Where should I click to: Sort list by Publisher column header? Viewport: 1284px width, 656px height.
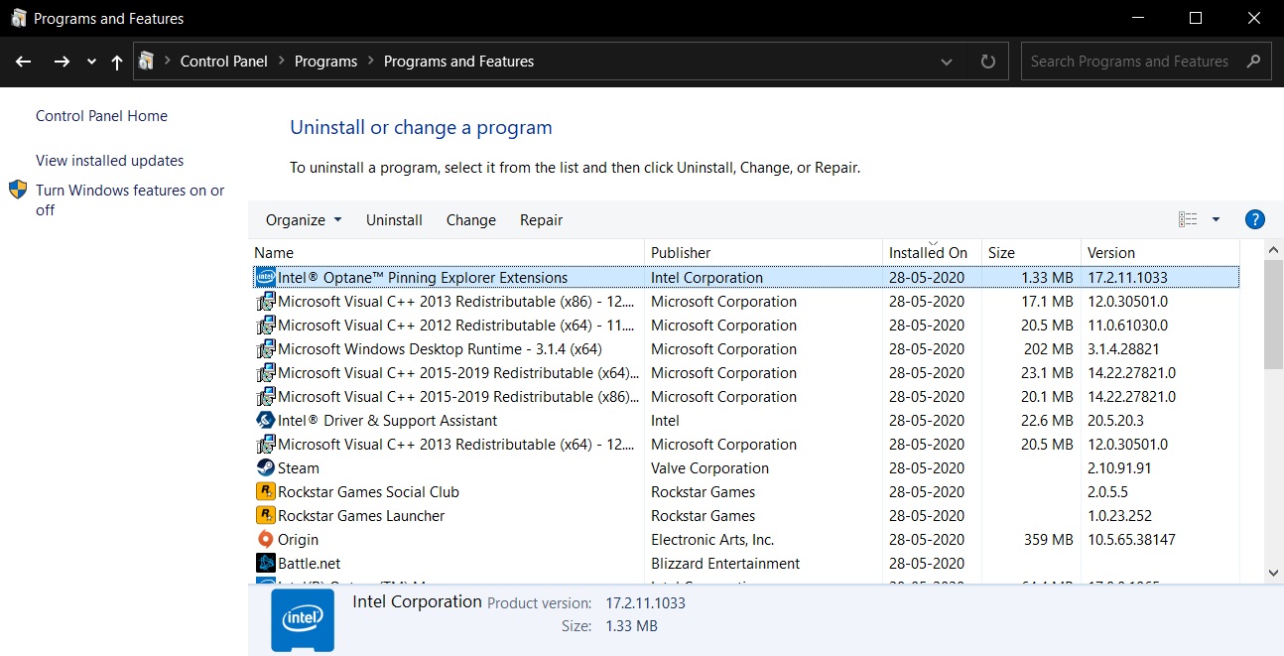coord(681,253)
